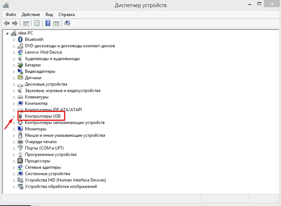Image resolution: width=281 pixels, height=206 pixels.
Task: Click the idea-PC computer root icon
Action: pyautogui.click(x=14, y=33)
